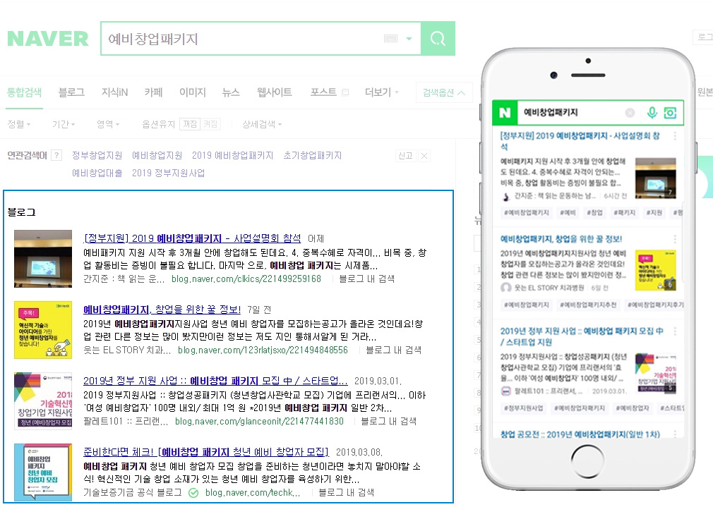The image size is (713, 507).
Task: Tap the camera lens search icon
Action: click(670, 113)
